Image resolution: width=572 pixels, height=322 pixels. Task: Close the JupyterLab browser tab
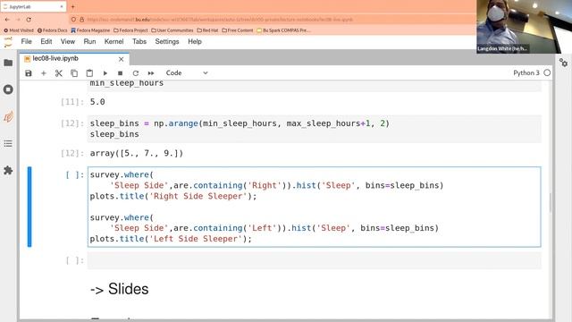click(x=62, y=6)
